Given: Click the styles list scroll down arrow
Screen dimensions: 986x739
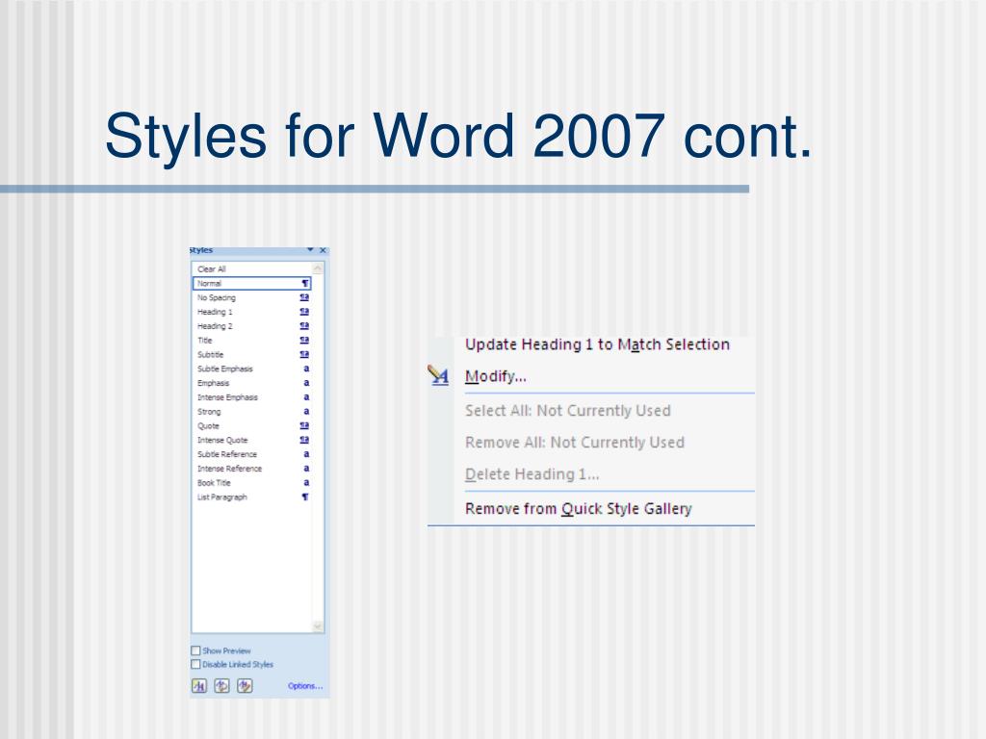Looking at the screenshot, I should [318, 625].
